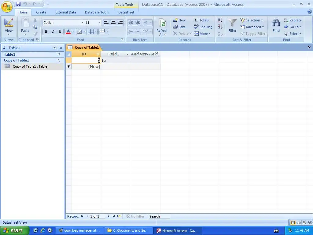313x235 pixels.
Task: Click the Paste clipboard icon
Action: pos(25,23)
